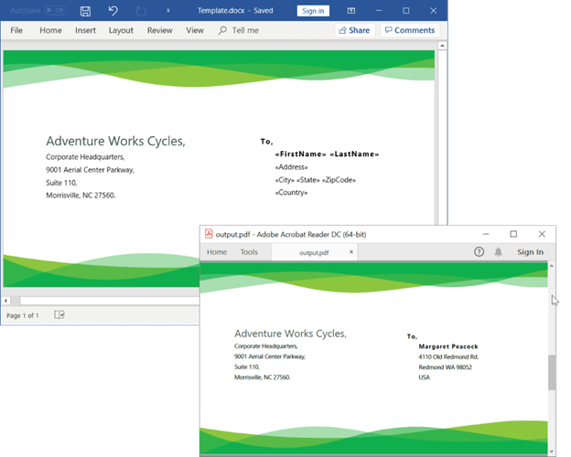Open Acrobat notifications bell
The height and width of the screenshot is (457, 571).
[499, 252]
